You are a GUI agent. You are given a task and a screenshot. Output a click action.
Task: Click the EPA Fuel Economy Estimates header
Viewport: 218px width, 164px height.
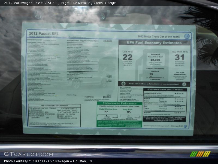(x=154, y=43)
